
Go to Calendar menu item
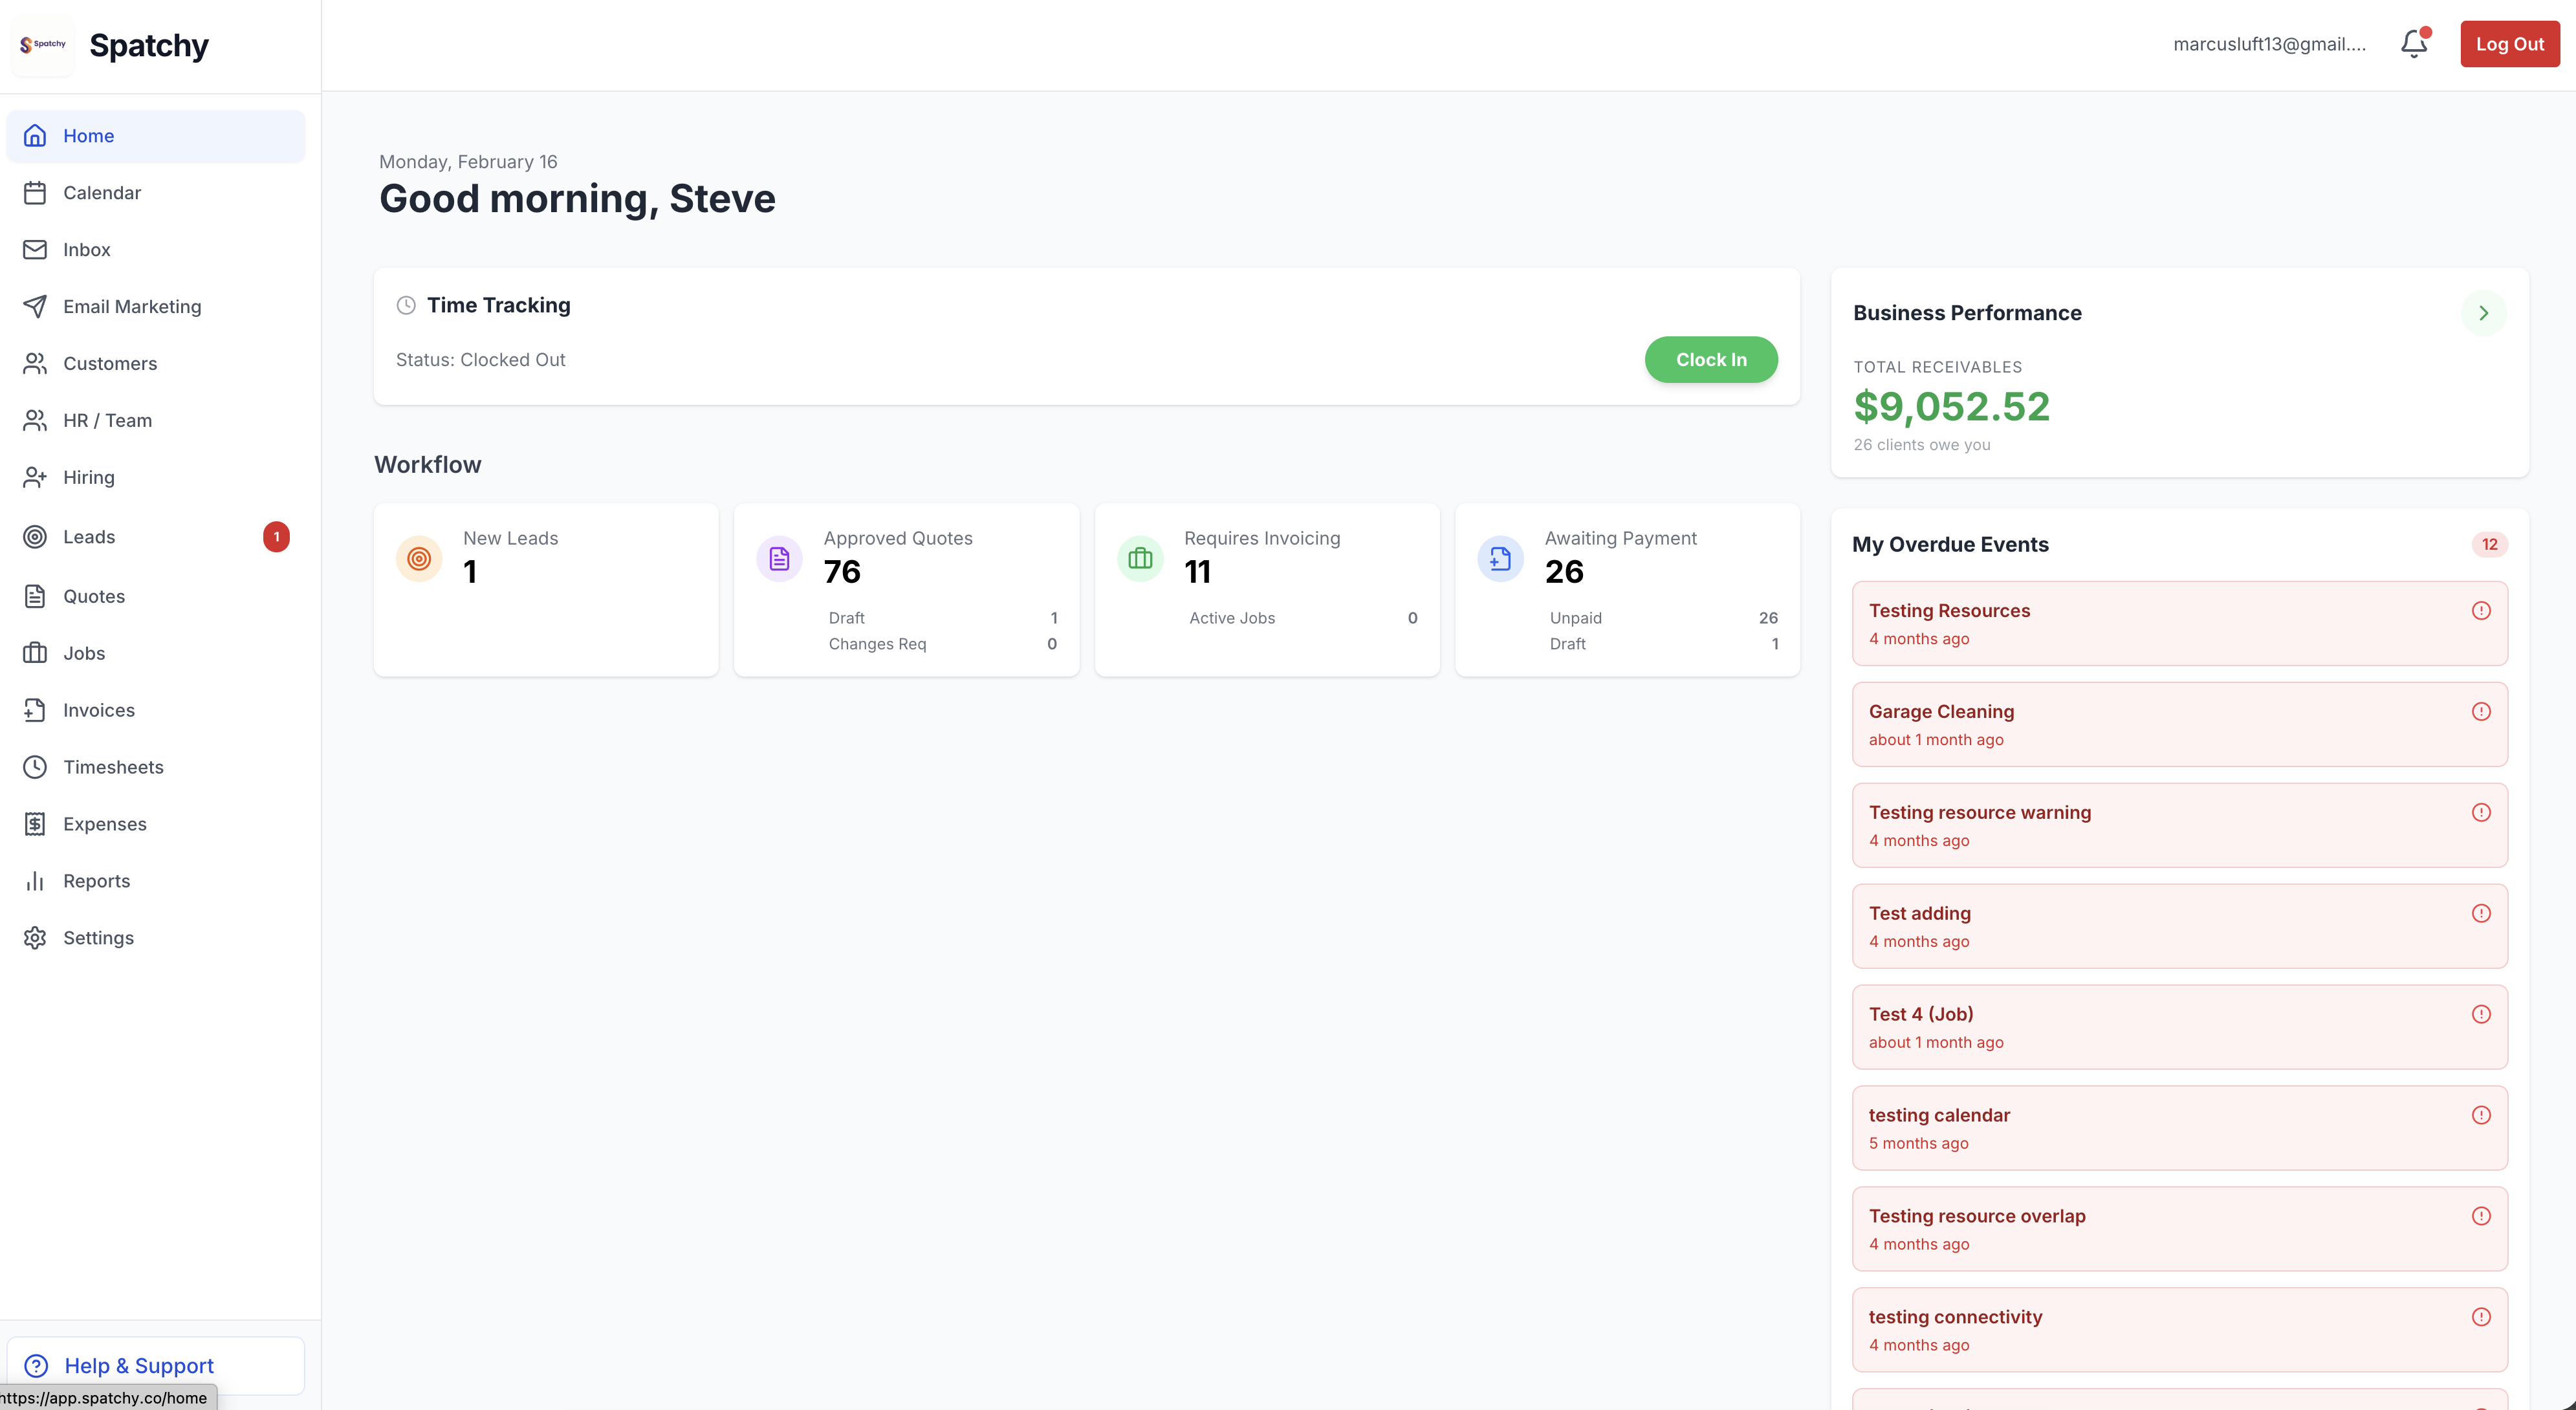coord(156,193)
